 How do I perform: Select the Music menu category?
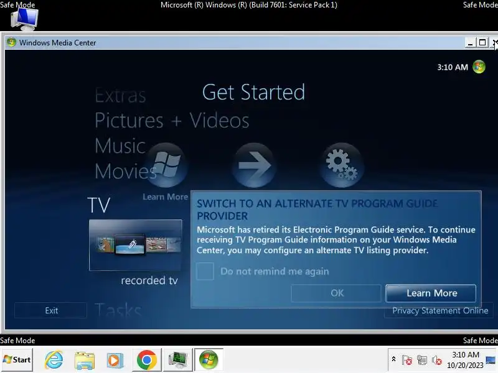[x=120, y=146]
